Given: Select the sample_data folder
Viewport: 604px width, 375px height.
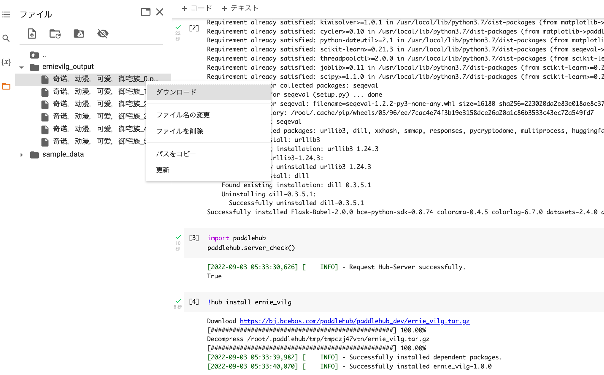Looking at the screenshot, I should click(x=63, y=154).
